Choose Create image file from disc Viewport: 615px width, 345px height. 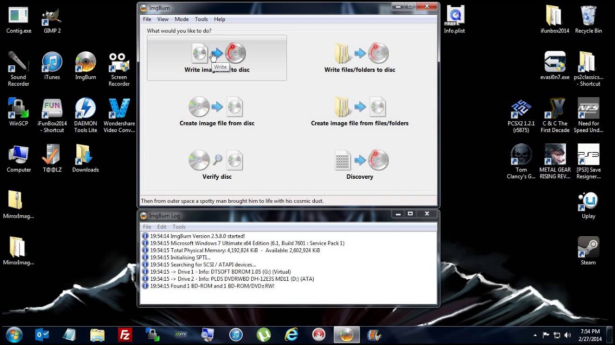coord(217,112)
